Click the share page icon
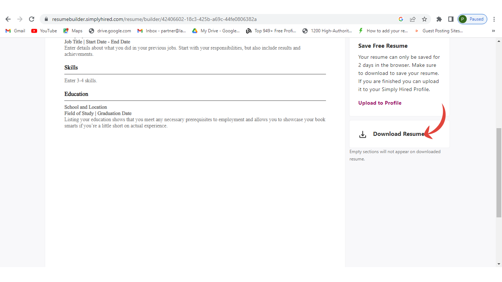This screenshot has height=282, width=502. coord(413,19)
